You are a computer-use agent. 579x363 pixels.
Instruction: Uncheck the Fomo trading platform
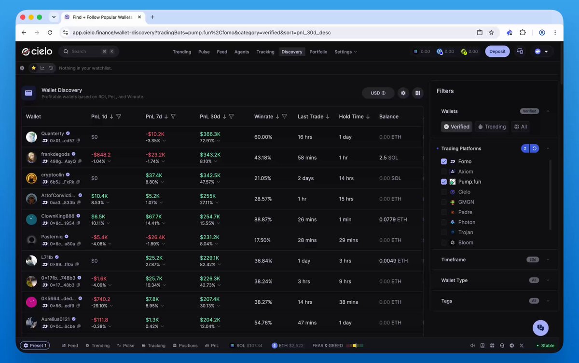coord(444,161)
